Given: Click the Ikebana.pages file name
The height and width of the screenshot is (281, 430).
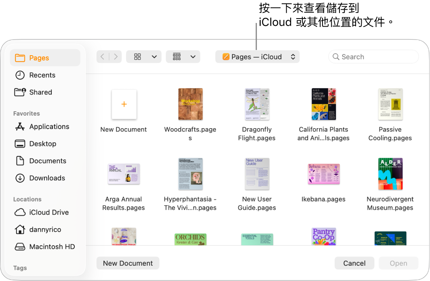Looking at the screenshot, I should pos(323,199).
